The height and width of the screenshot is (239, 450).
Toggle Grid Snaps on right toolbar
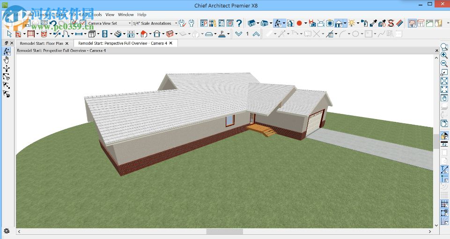point(444,204)
